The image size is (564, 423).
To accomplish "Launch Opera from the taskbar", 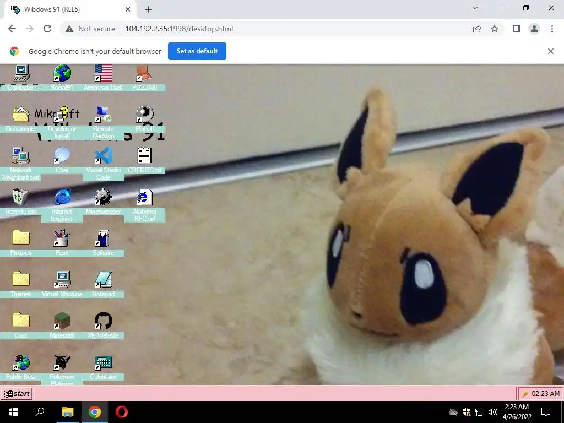I will (122, 412).
